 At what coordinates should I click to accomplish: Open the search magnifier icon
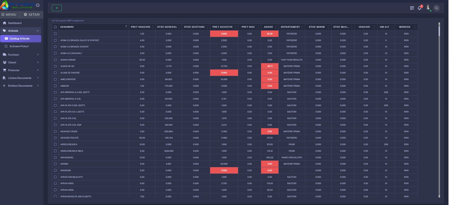point(437,8)
